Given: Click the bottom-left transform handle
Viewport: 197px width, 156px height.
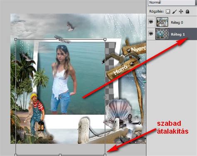Looking at the screenshot, I should (x=16, y=155).
